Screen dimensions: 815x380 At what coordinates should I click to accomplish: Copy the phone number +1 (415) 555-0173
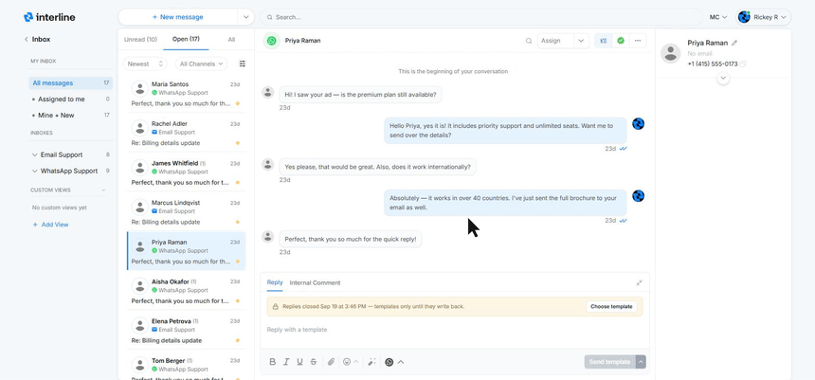743,63
